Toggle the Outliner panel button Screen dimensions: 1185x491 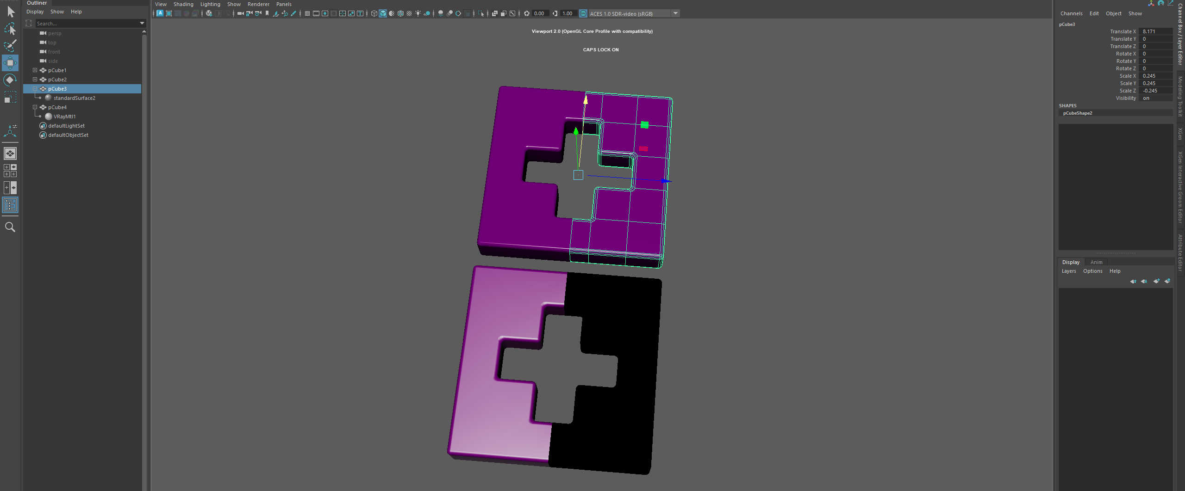[x=10, y=205]
